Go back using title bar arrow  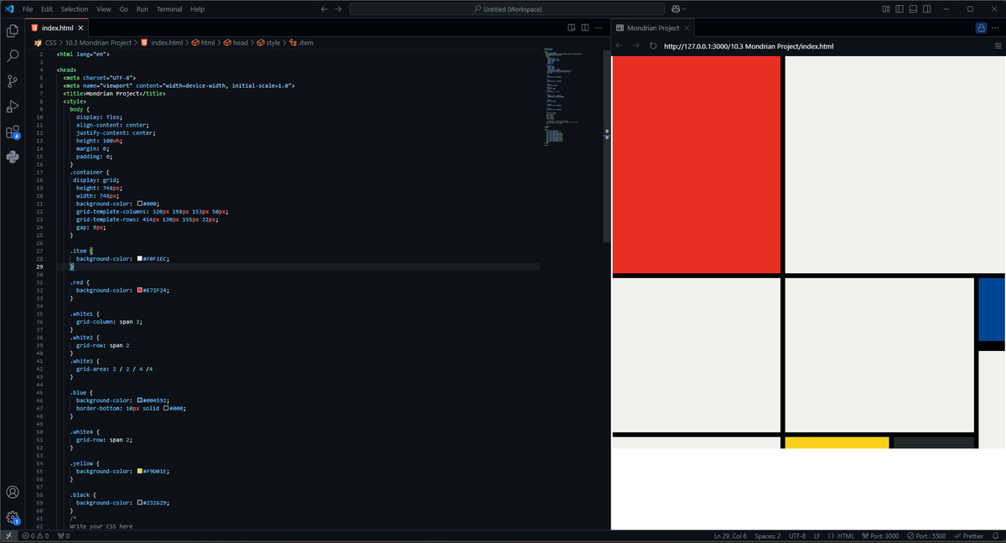click(x=324, y=8)
